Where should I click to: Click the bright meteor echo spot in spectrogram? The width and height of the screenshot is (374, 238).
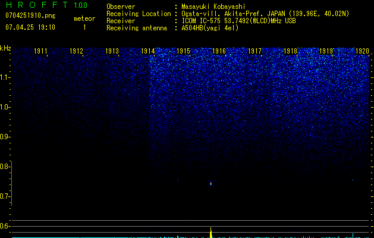tap(210, 184)
